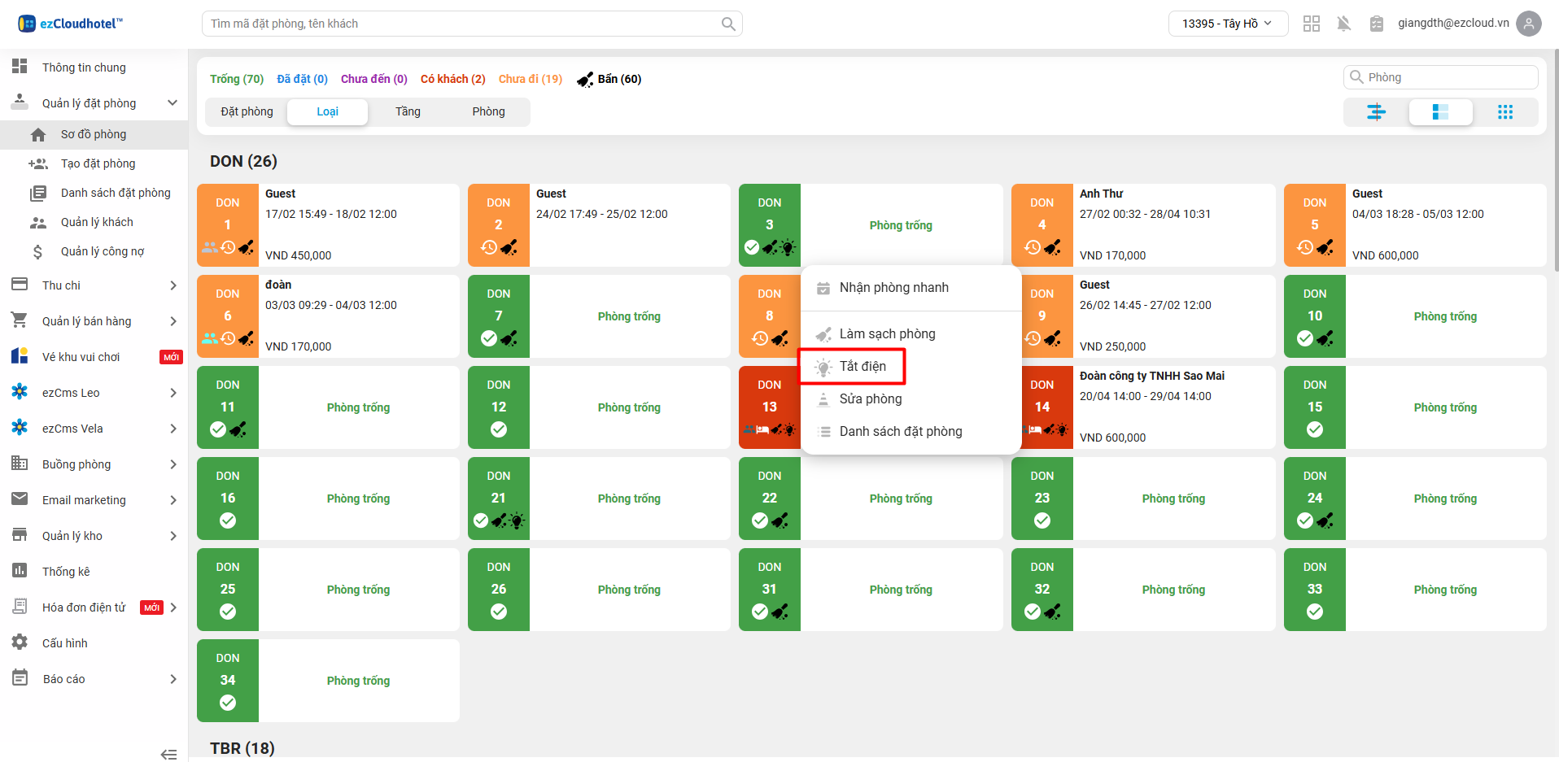This screenshot has width=1559, height=762.
Task: Click the green DON 12 room tile
Action: coord(498,407)
